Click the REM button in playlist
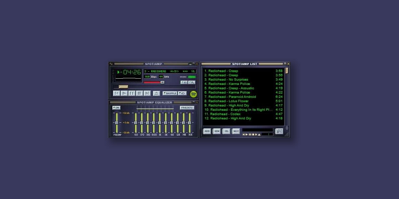The image size is (399, 199). pyautogui.click(x=217, y=131)
